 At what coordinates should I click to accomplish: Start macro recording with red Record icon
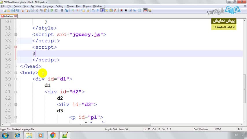121,10
